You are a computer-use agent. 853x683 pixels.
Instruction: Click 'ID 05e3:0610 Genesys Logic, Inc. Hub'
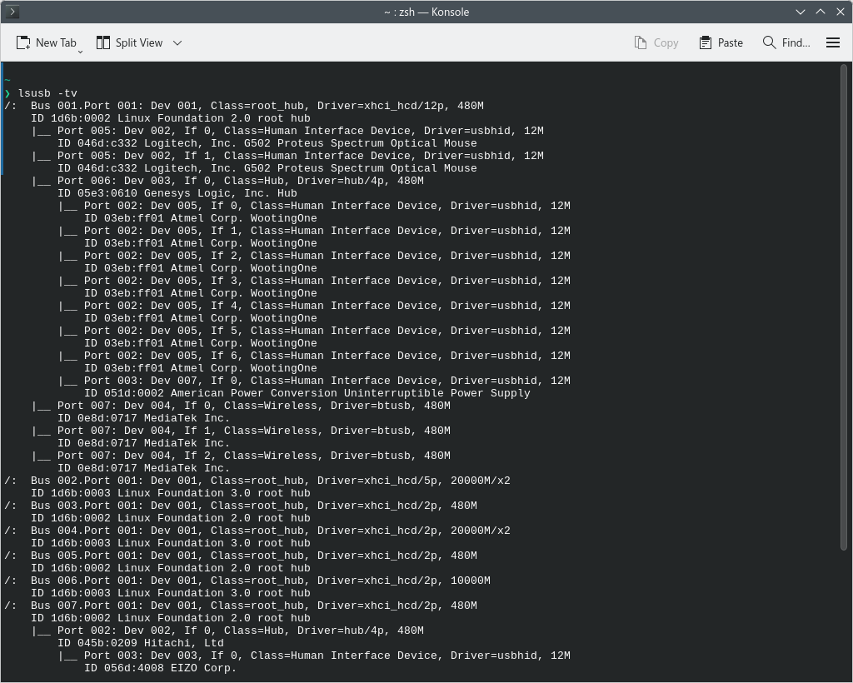pos(177,193)
